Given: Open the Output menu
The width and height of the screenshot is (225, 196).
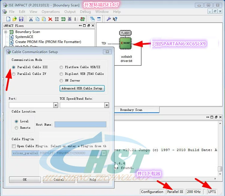Looking at the screenshot, I should click(70, 12).
